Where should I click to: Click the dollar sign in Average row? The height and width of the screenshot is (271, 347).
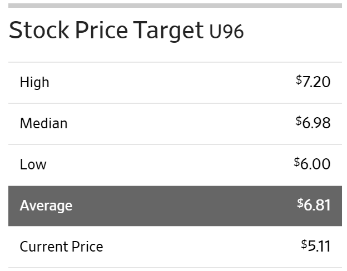[300, 203]
